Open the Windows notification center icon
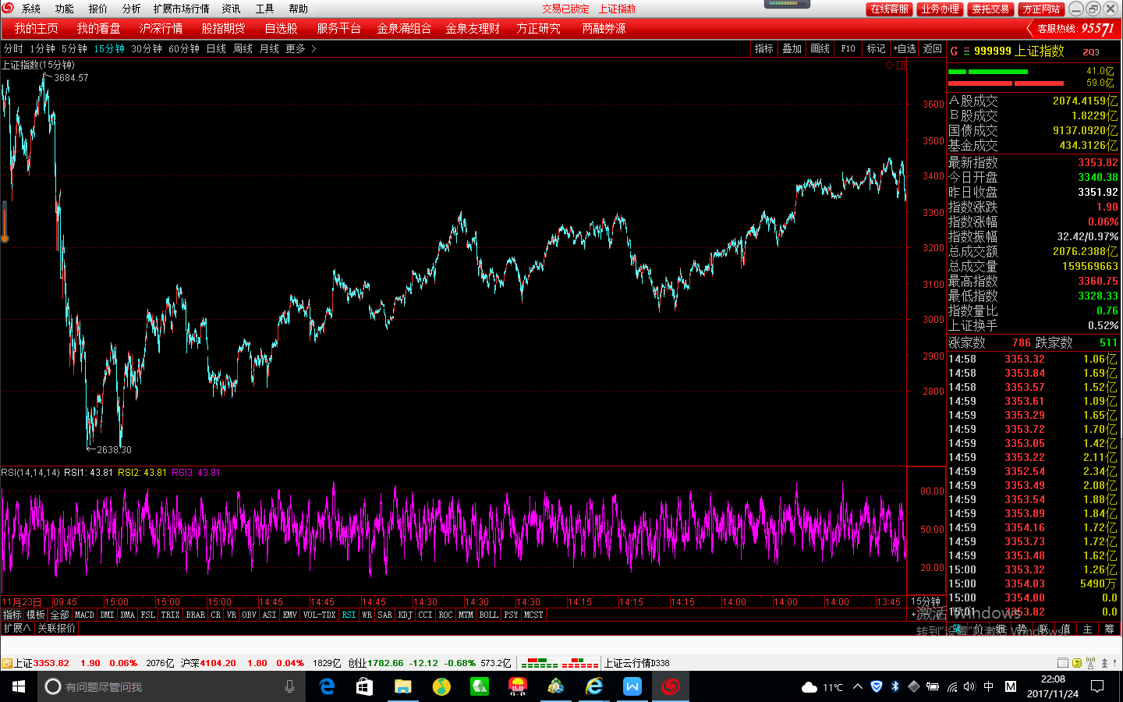Image resolution: width=1123 pixels, height=702 pixels. pos(1097,686)
